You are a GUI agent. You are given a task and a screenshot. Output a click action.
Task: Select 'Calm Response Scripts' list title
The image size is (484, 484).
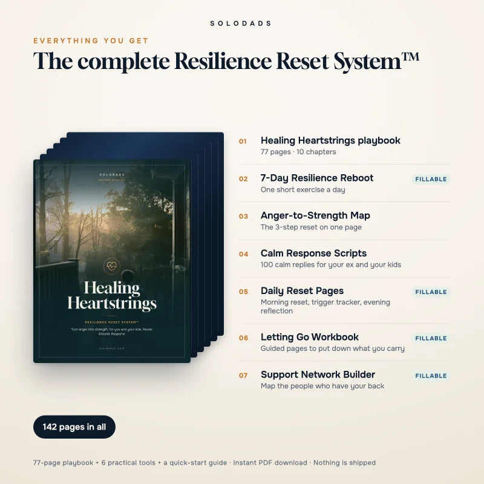[313, 253]
